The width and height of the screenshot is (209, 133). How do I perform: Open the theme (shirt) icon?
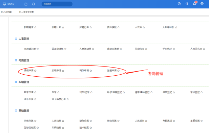pyautogui.click(x=187, y=4)
